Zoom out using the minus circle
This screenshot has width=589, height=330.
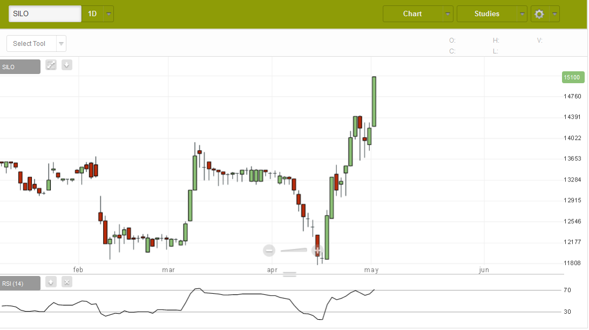(x=269, y=251)
